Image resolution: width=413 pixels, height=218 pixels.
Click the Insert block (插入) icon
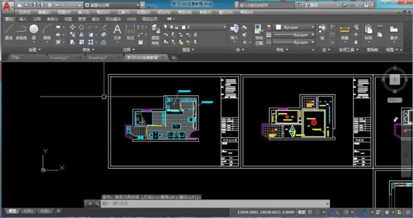tap(234, 32)
